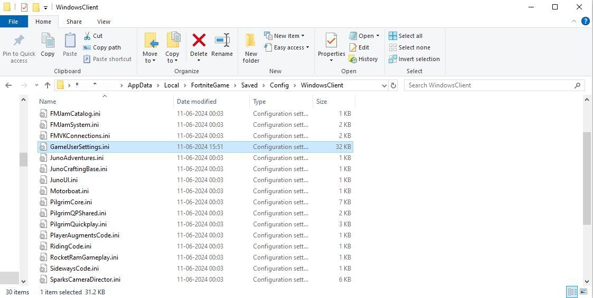The height and width of the screenshot is (298, 593).
Task: Refresh the current folder view
Action: pos(393,85)
